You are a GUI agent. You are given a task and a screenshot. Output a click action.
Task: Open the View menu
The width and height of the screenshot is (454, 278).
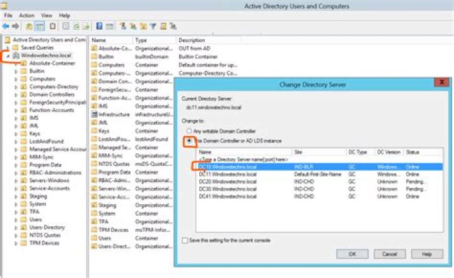pos(47,15)
